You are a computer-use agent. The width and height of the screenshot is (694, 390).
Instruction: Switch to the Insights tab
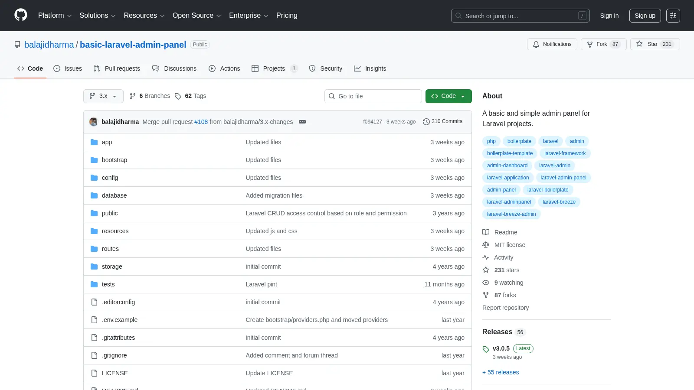coord(370,68)
